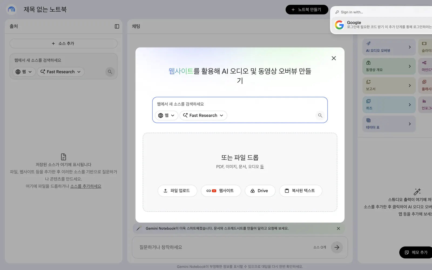Click the underlined 등 link under file drop

click(x=262, y=167)
